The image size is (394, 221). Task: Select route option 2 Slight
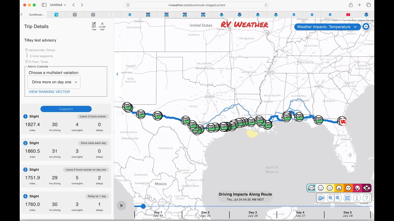pos(66,150)
